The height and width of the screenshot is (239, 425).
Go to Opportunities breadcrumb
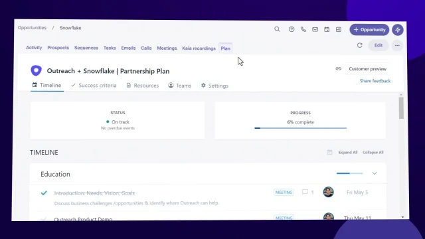pyautogui.click(x=32, y=28)
